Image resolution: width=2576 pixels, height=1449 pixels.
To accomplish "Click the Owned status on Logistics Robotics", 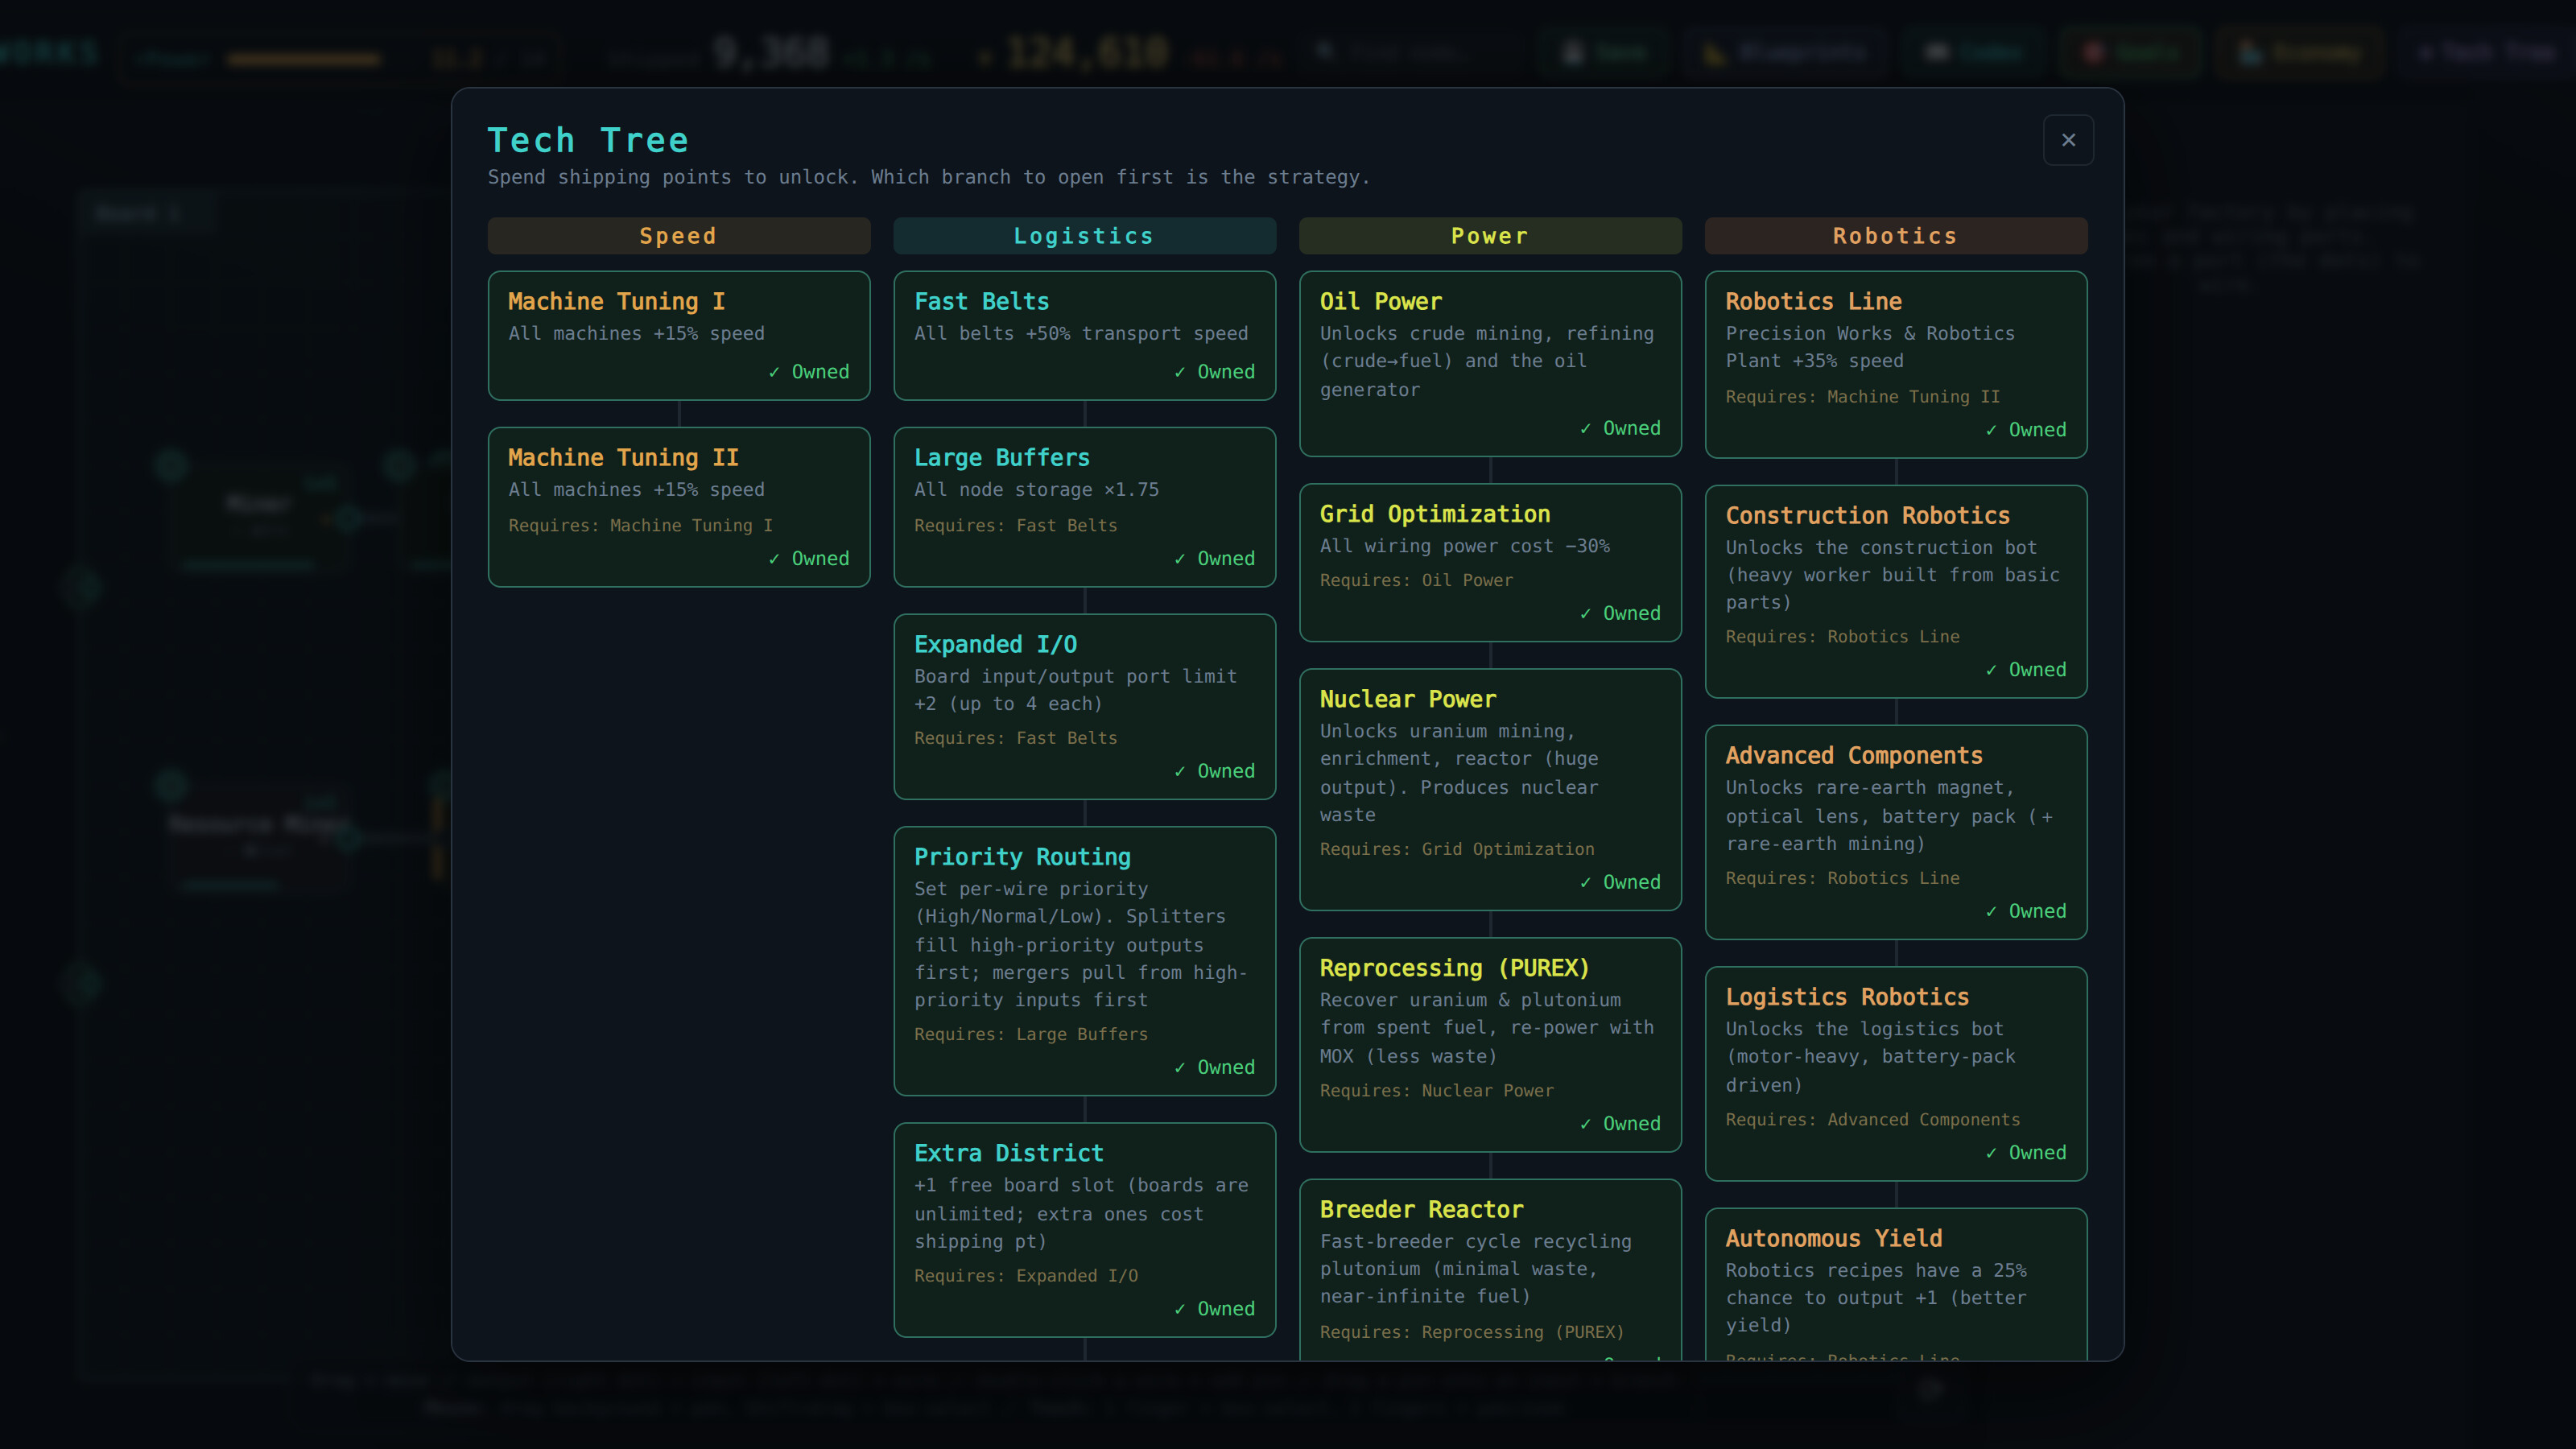I will pos(2025,1153).
